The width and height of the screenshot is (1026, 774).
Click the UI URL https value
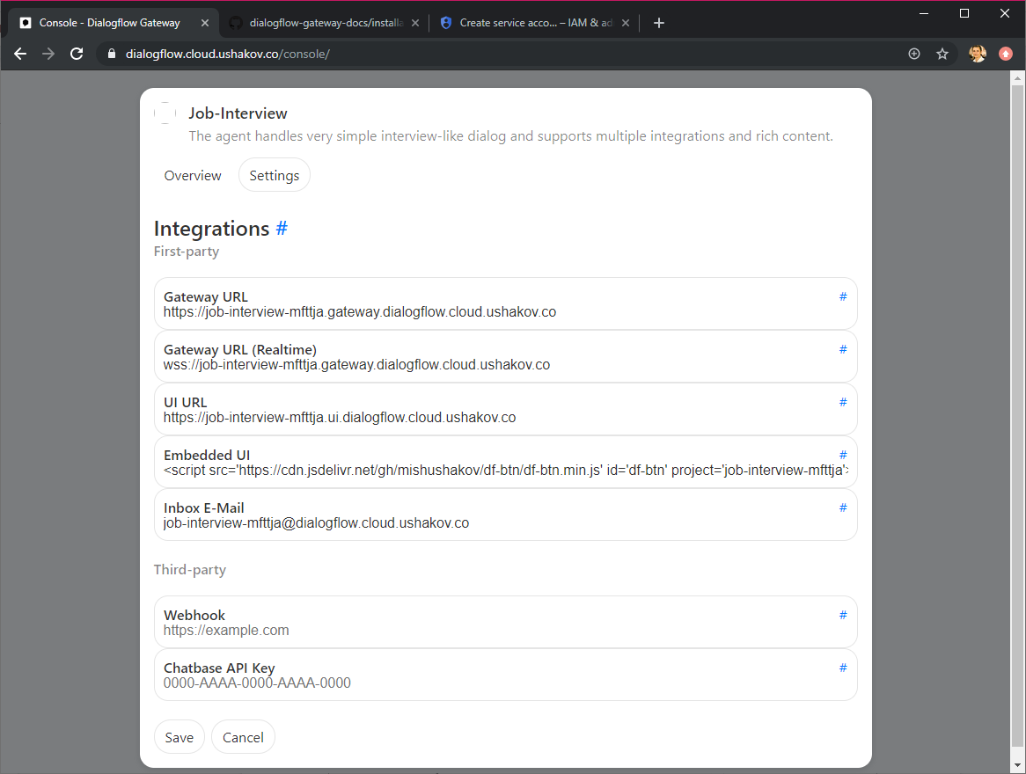(x=340, y=418)
